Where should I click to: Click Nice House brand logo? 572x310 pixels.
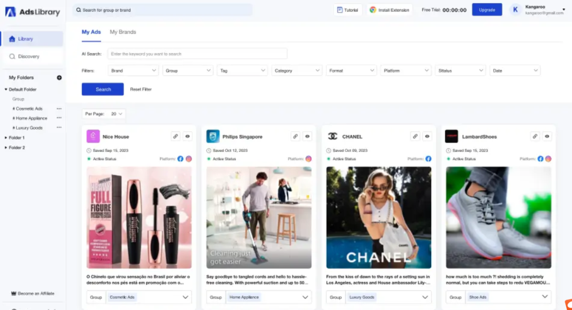(93, 136)
